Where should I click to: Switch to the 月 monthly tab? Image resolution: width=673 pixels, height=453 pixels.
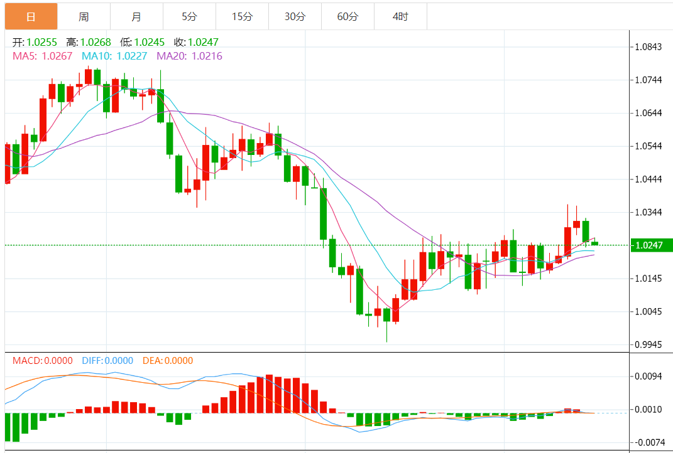click(x=136, y=17)
